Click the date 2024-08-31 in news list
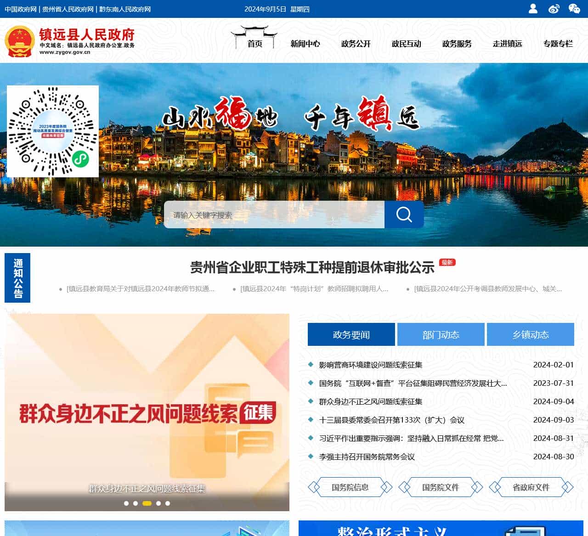588x536 pixels. 554,438
